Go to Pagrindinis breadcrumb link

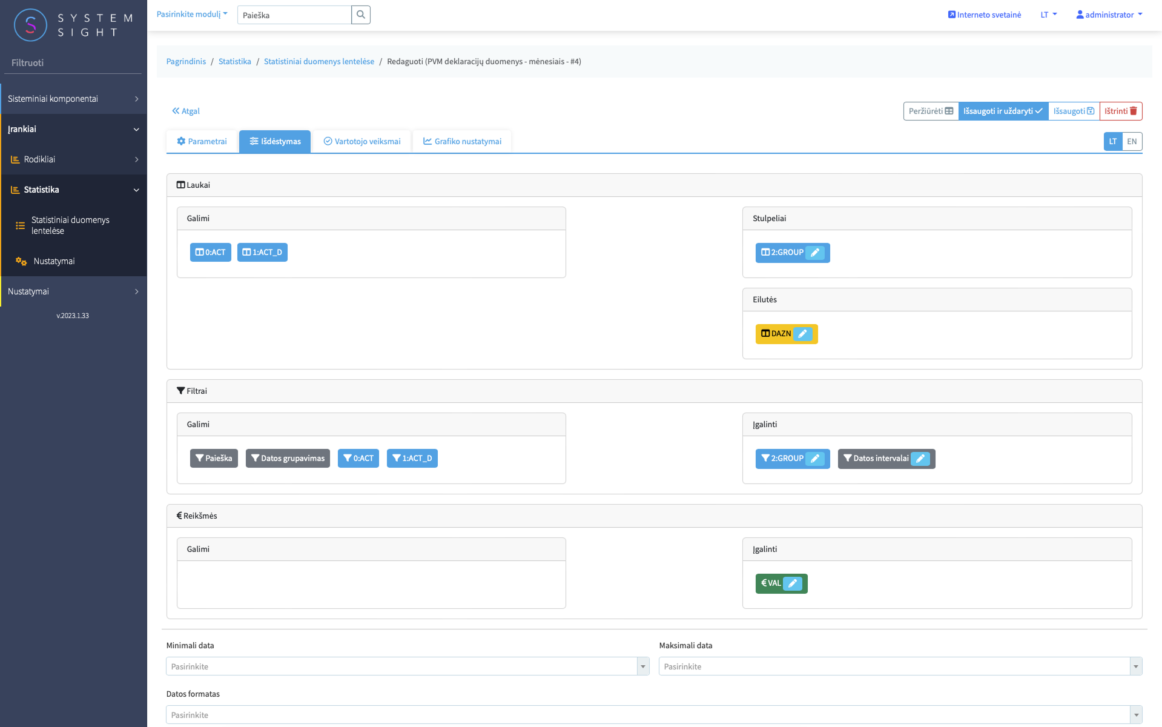click(186, 61)
